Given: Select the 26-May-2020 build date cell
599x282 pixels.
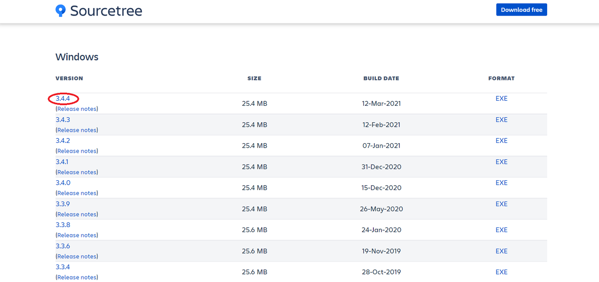Looking at the screenshot, I should [x=381, y=209].
